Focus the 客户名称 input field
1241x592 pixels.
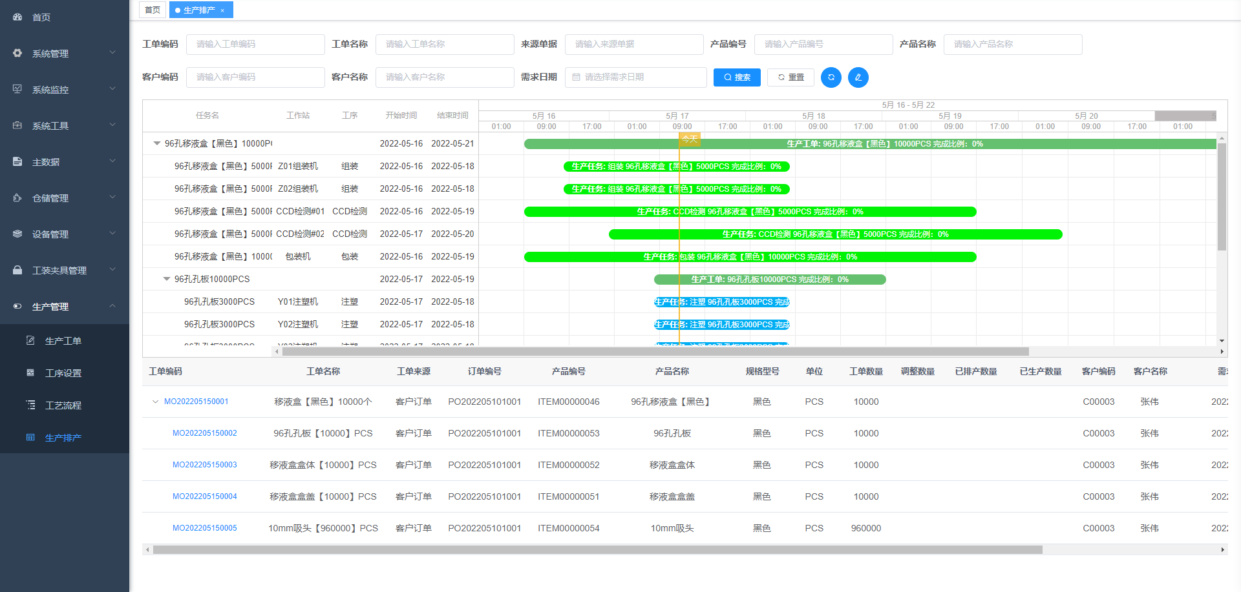click(x=445, y=77)
